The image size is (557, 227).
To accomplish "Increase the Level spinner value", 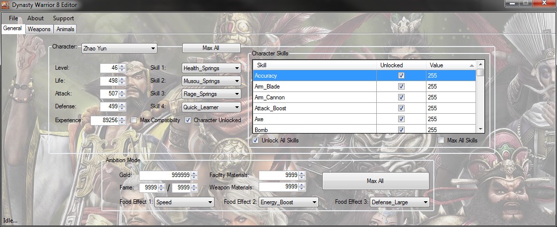I will coord(123,66).
